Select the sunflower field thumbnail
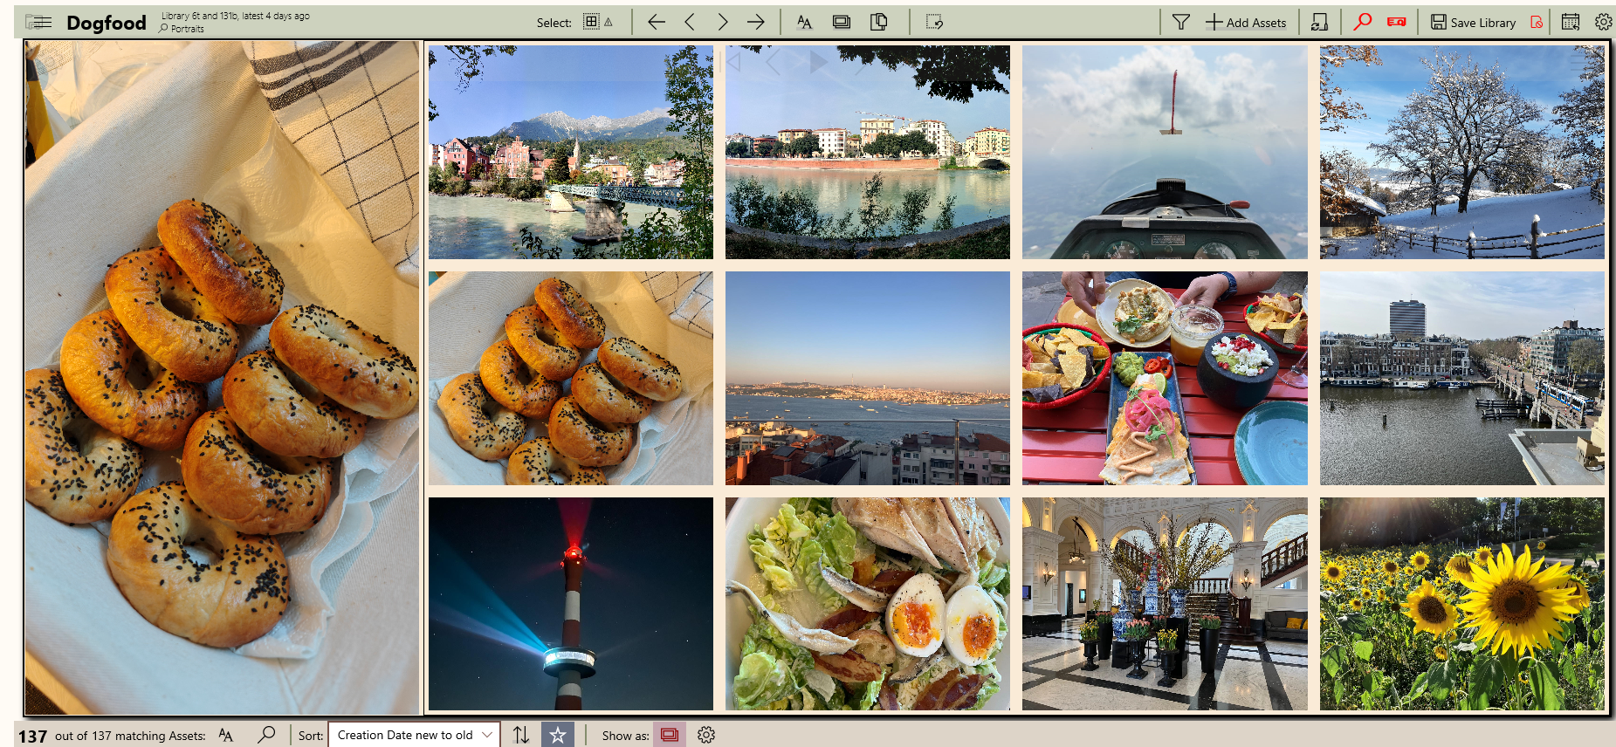 pyautogui.click(x=1461, y=604)
